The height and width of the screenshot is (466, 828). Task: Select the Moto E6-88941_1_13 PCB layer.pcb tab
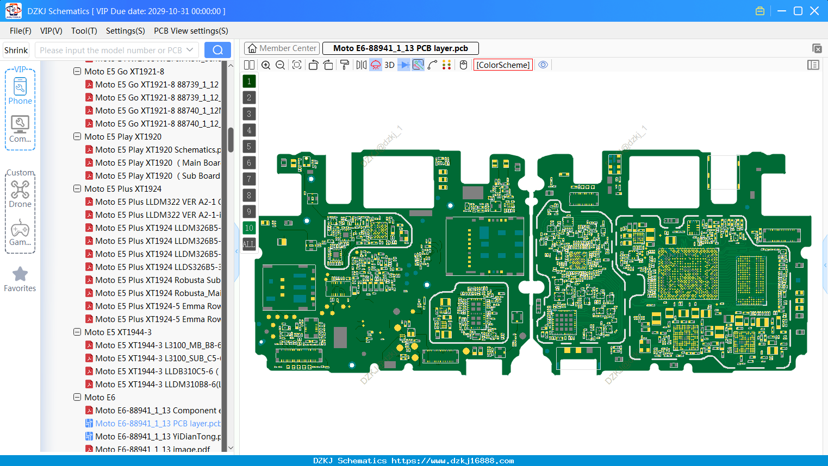pyautogui.click(x=401, y=48)
